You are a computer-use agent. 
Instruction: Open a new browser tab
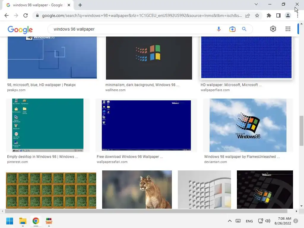pos(80,5)
